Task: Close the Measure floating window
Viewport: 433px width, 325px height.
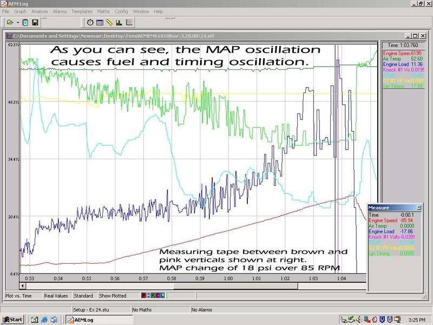Action: (418, 207)
